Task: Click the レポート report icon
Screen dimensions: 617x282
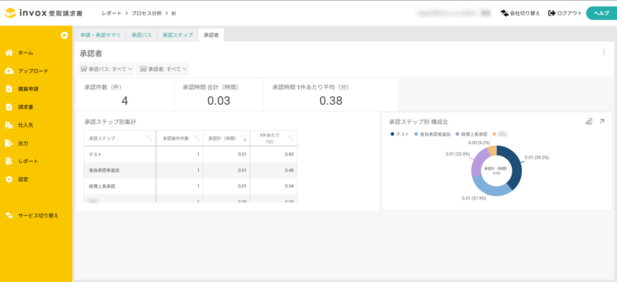Action: click(9, 161)
